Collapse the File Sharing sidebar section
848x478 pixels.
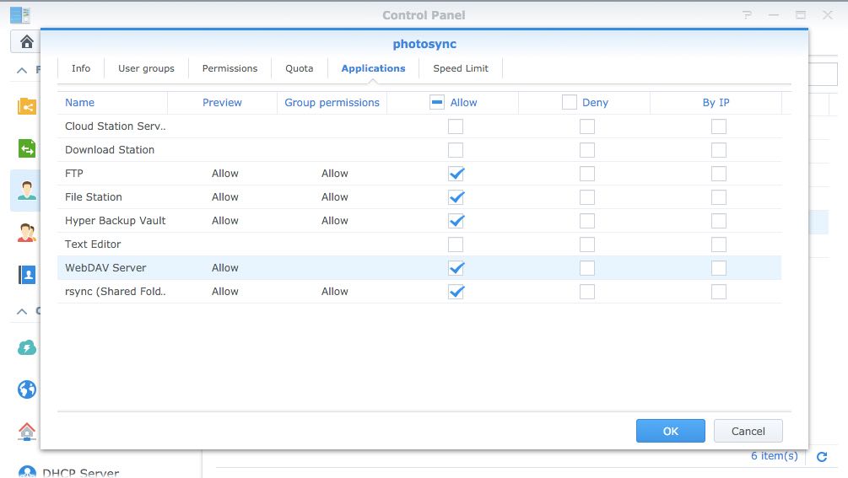coord(22,70)
